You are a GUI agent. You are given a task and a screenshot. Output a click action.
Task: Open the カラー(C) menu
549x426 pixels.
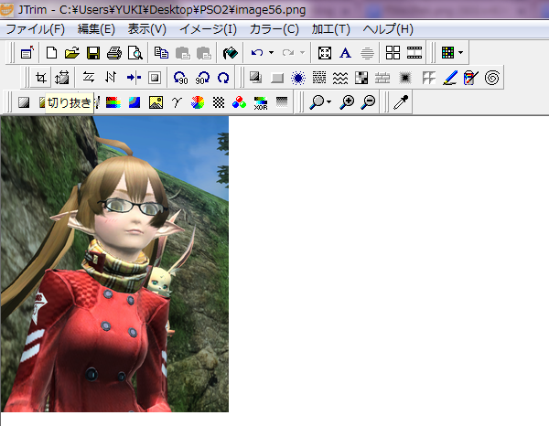pyautogui.click(x=274, y=29)
